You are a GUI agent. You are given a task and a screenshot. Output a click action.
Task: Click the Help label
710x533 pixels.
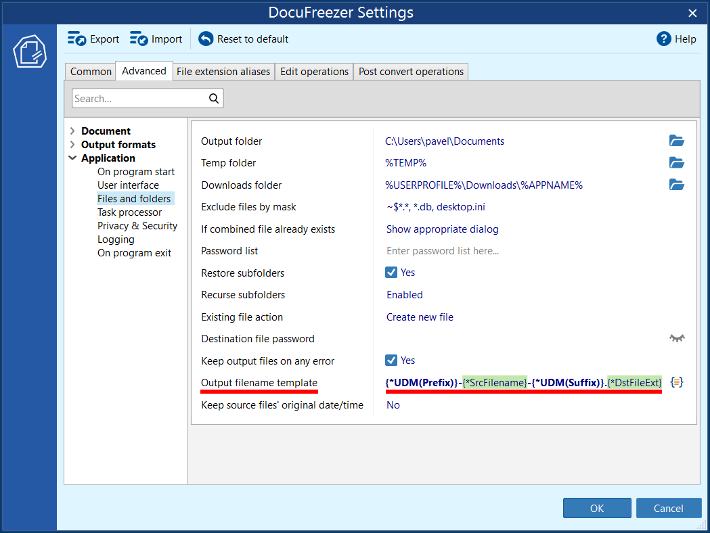click(685, 39)
